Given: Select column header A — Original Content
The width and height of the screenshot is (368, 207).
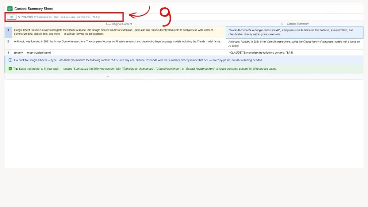Looking at the screenshot, I should [119, 24].
